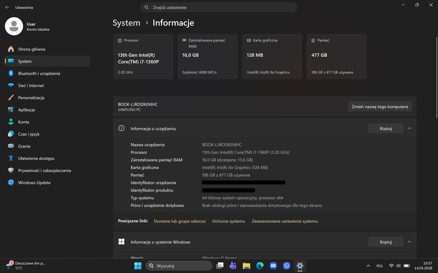
Task: Open Domena lub grupa robocza link
Action: point(180,221)
